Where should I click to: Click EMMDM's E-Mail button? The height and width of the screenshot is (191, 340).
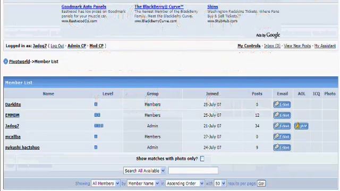click(282, 115)
